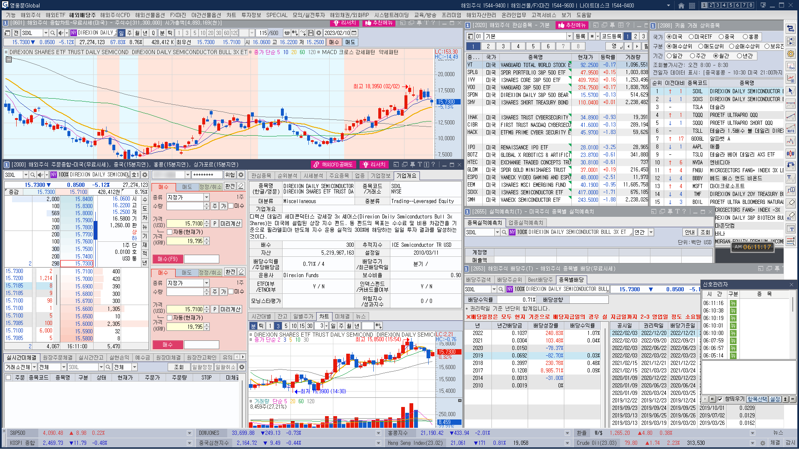This screenshot has height=449, width=799.
Task: Click 조회 button in earnings forecast window
Action: (x=705, y=232)
